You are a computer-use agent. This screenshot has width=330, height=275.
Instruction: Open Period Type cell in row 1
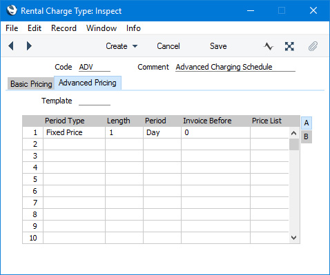click(74, 132)
